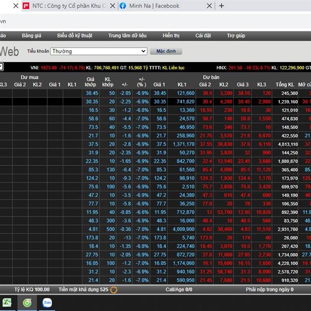Open Zalo from the taskbar
The image size is (311, 311).
click(x=47, y=302)
